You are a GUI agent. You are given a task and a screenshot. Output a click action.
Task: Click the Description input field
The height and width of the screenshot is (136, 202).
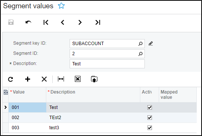(107, 64)
